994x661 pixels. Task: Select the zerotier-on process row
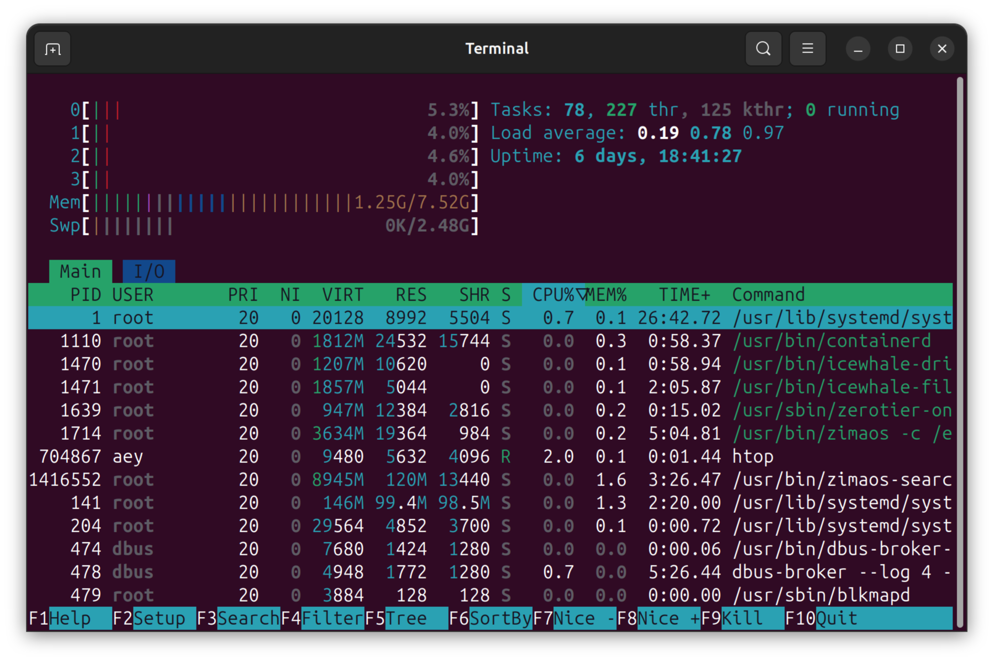tap(490, 410)
